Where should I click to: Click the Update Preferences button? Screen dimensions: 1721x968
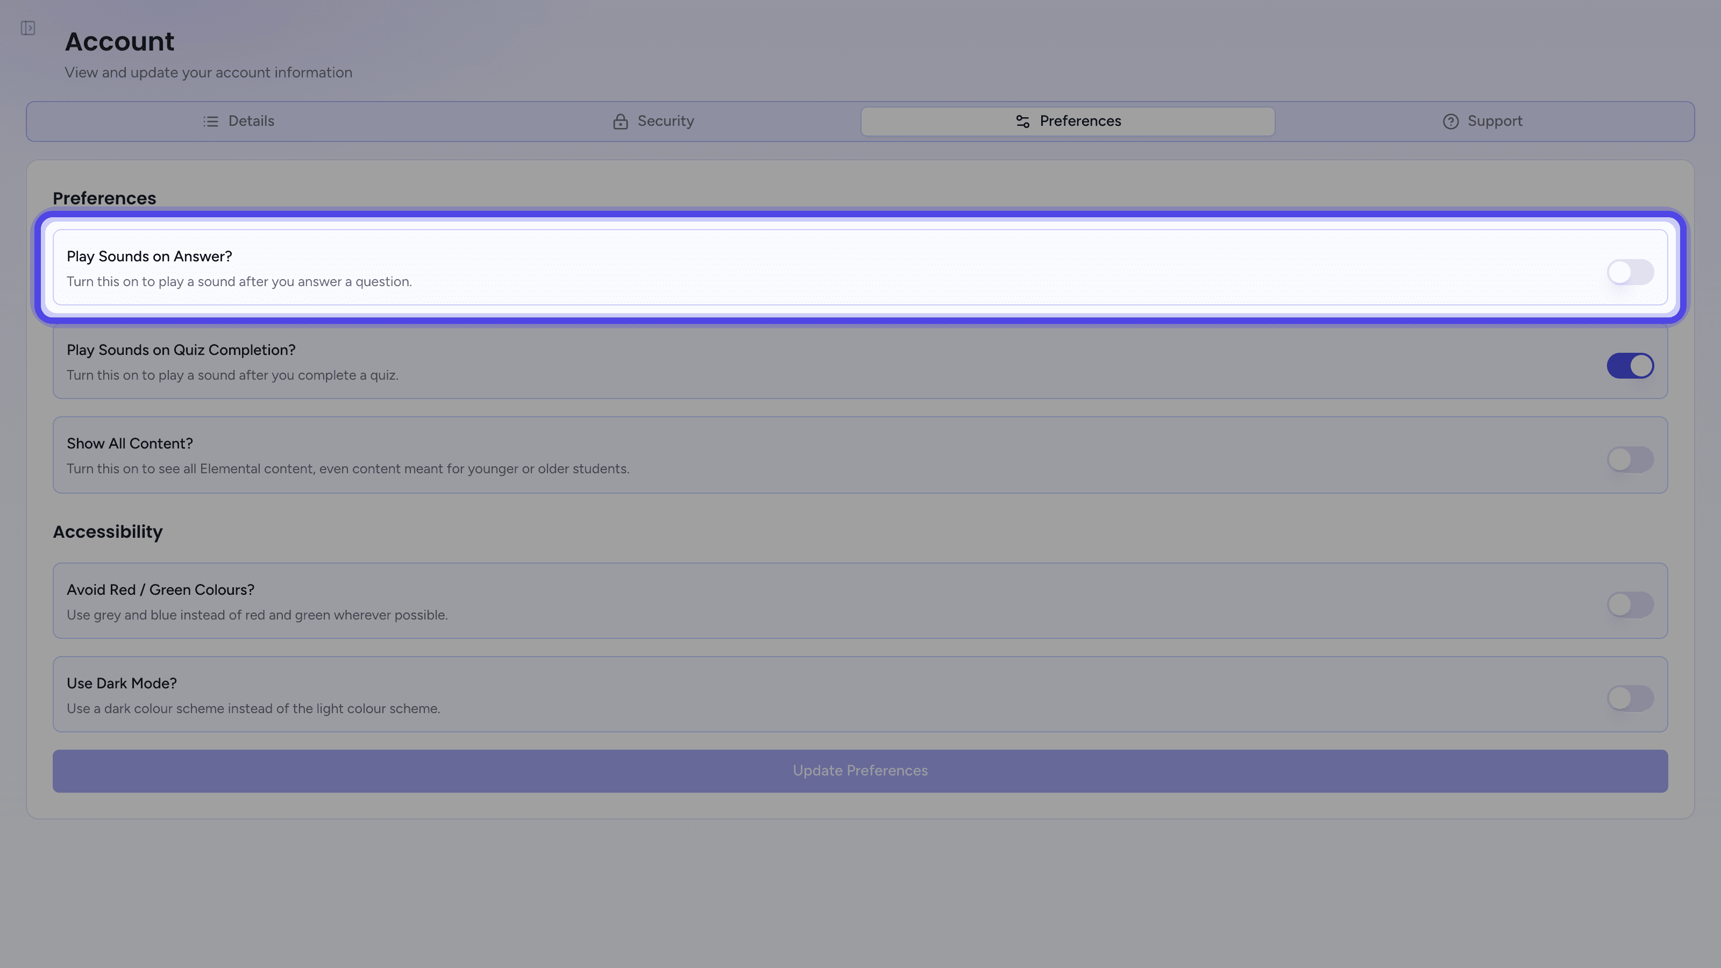pyautogui.click(x=860, y=771)
